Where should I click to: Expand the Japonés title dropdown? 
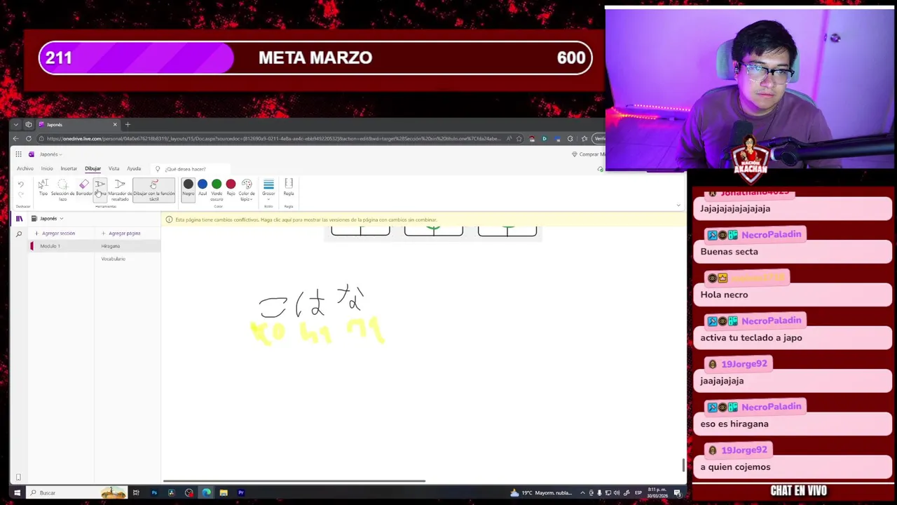point(50,154)
